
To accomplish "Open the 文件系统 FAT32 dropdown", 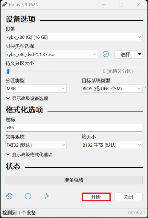I will coord(36,145).
